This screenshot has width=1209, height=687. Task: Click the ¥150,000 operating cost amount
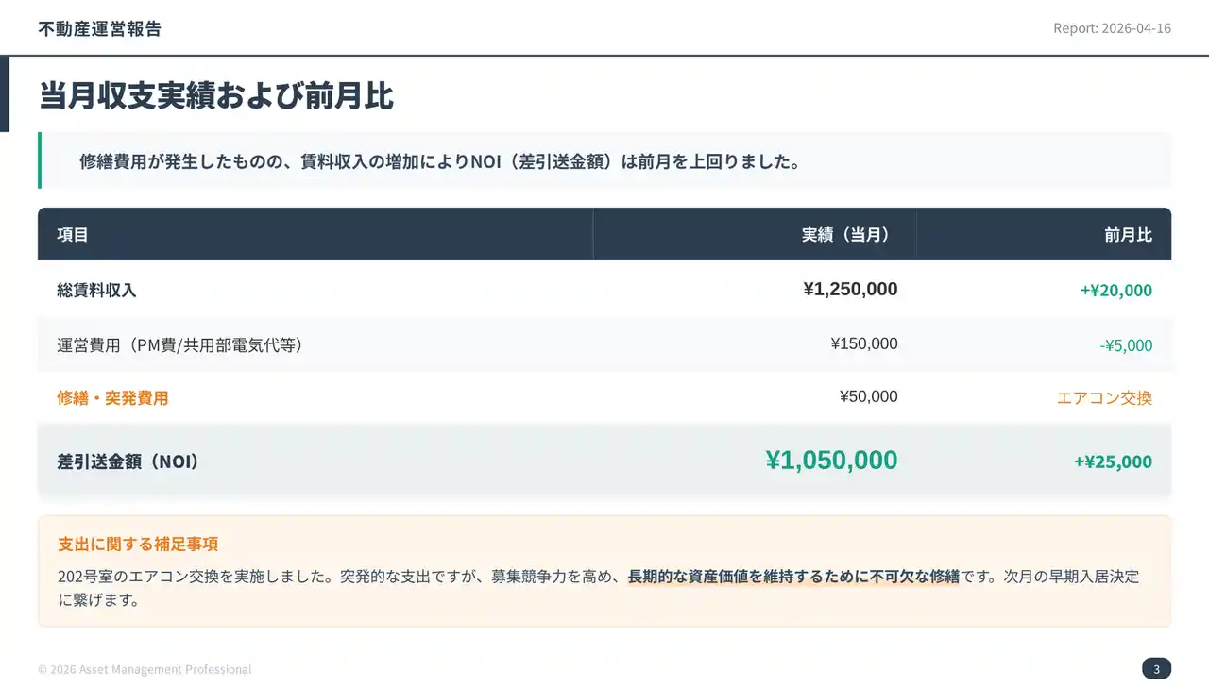click(x=863, y=343)
